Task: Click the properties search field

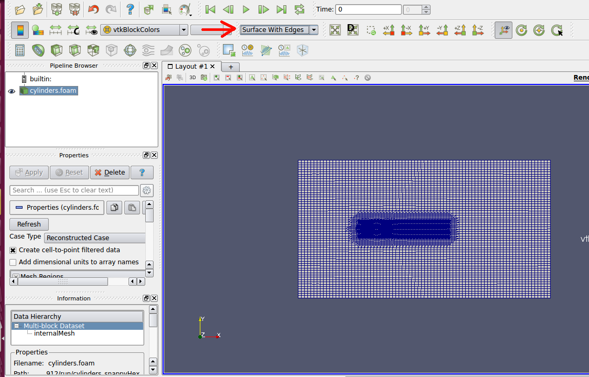Action: click(x=74, y=190)
